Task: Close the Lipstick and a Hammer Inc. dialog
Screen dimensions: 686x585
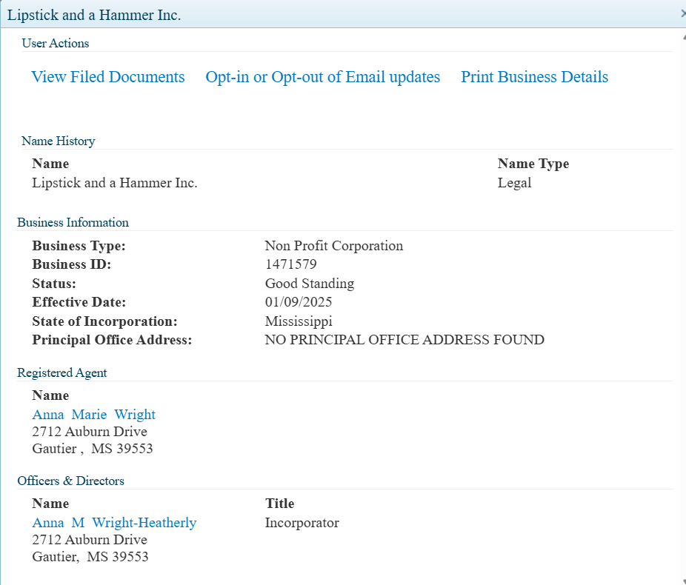Action: [682, 13]
